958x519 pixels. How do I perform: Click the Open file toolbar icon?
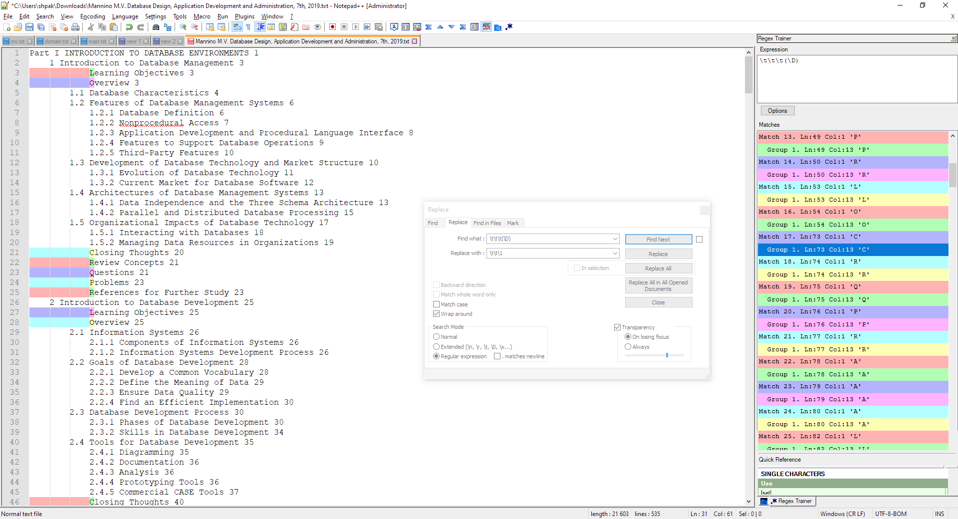point(18,27)
